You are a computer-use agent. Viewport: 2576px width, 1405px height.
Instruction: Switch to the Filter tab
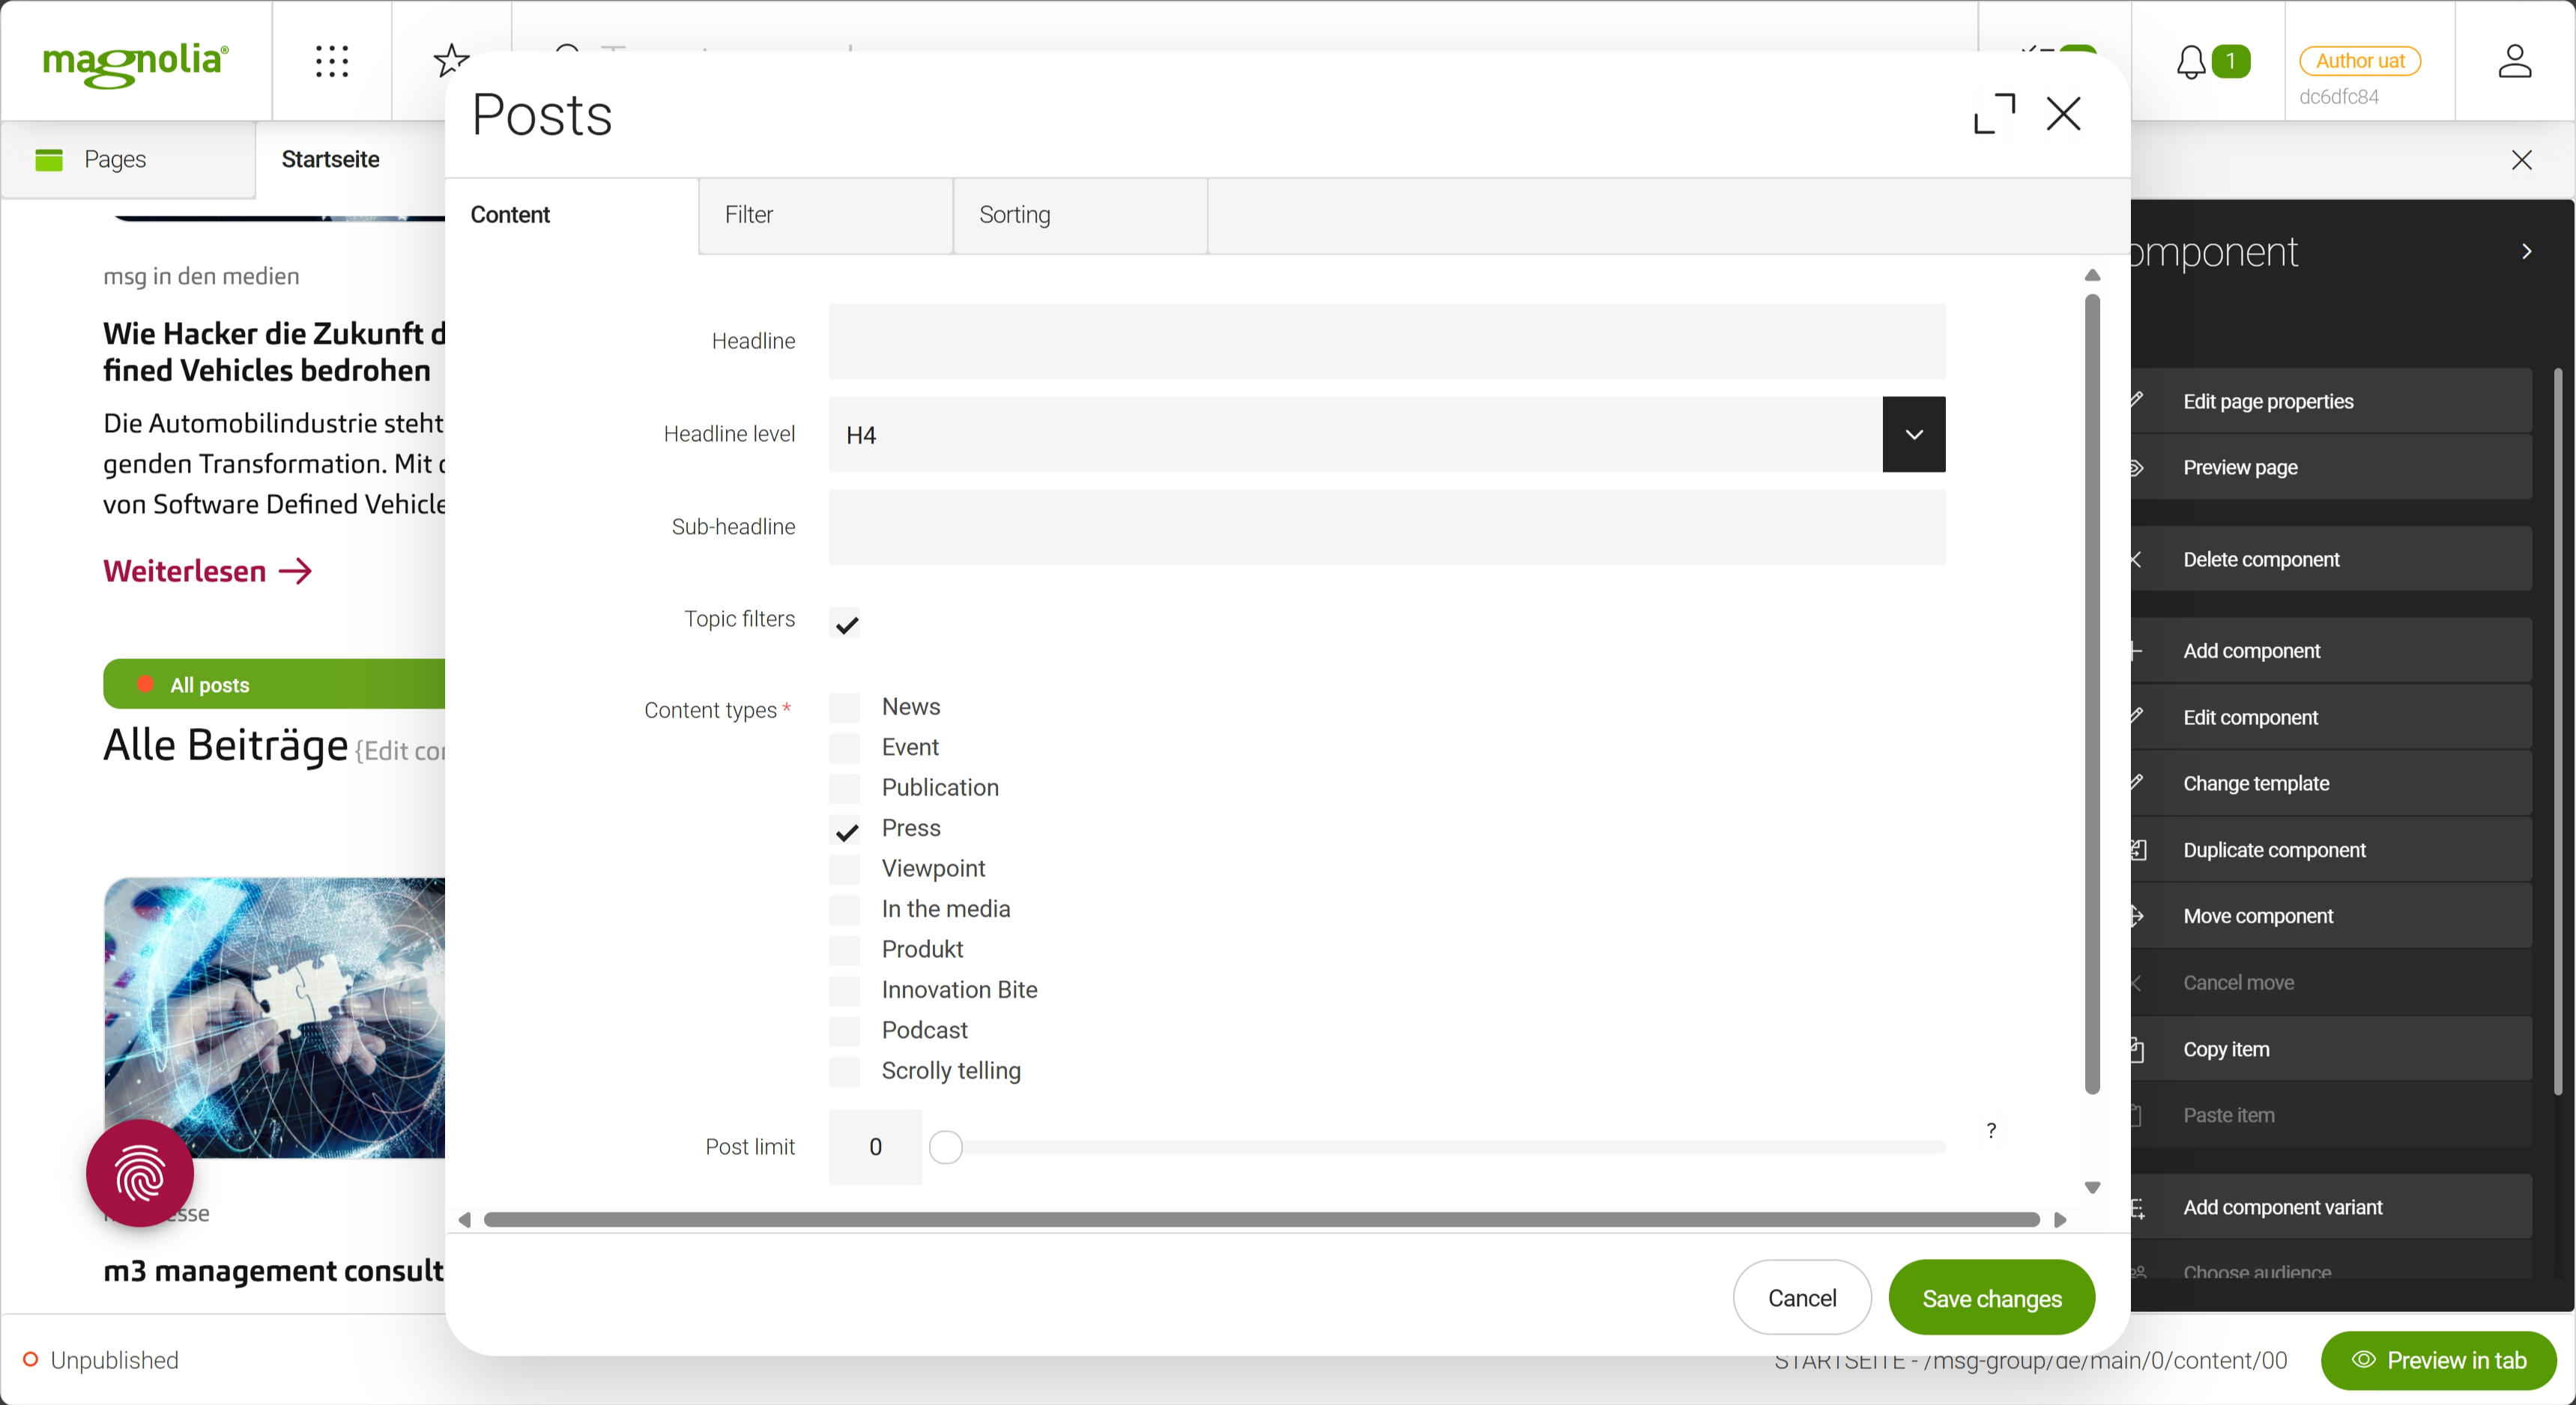point(825,215)
